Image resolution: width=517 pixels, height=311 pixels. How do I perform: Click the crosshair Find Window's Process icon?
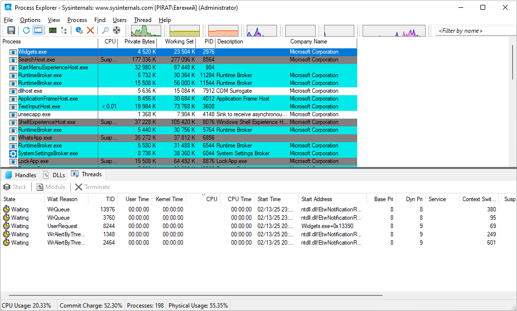click(116, 30)
